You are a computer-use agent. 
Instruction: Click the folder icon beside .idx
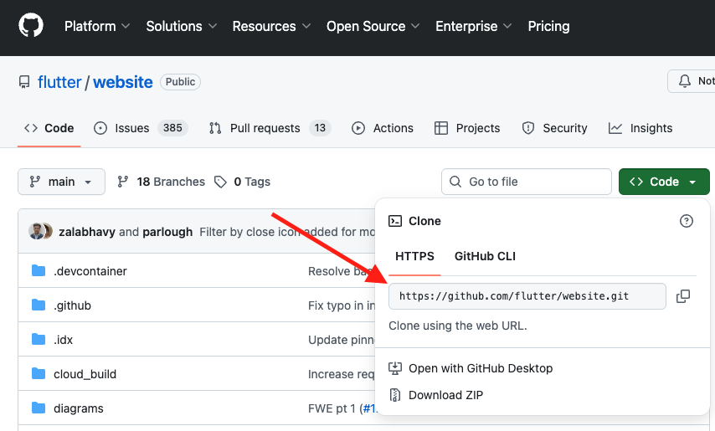39,340
